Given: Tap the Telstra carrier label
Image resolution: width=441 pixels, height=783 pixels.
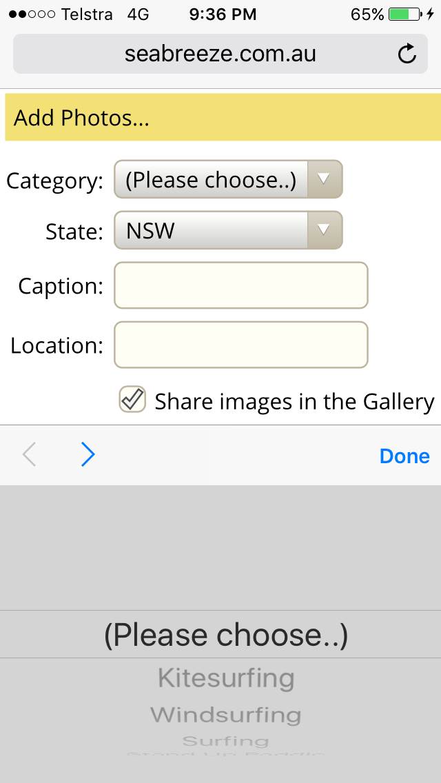Looking at the screenshot, I should point(87,14).
